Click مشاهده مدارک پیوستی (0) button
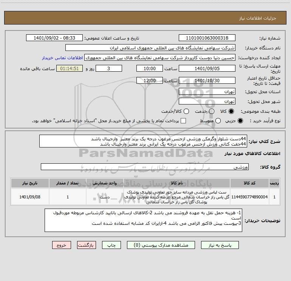The height and width of the screenshot is (281, 291). (161, 245)
